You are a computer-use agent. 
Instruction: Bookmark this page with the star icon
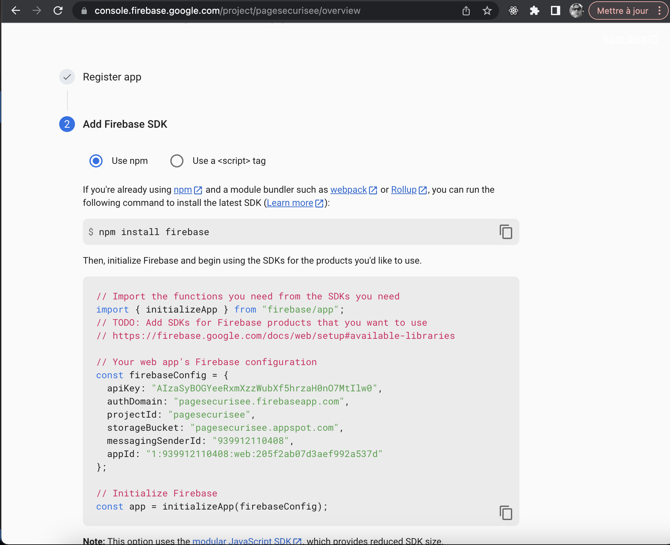tap(487, 11)
